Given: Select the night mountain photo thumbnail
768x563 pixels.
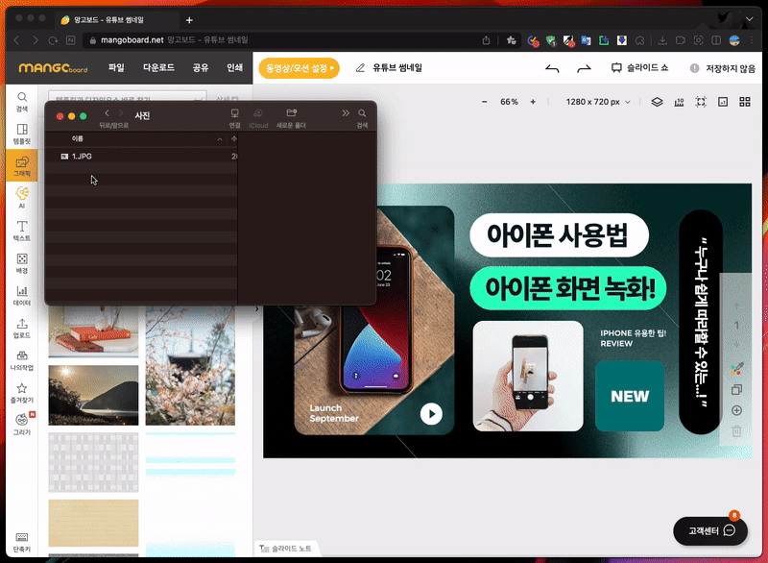Looking at the screenshot, I should 93,395.
